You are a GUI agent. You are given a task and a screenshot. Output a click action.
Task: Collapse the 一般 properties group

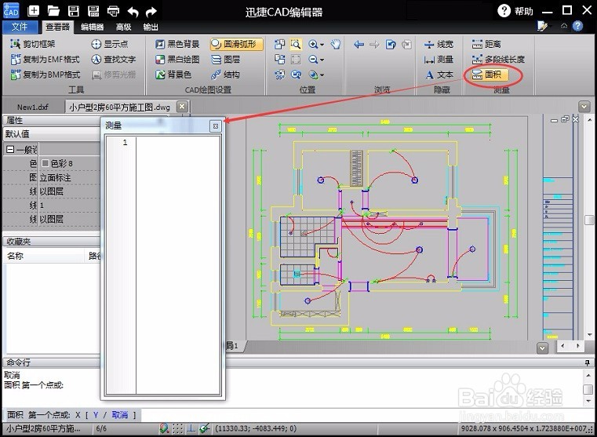(x=11, y=150)
